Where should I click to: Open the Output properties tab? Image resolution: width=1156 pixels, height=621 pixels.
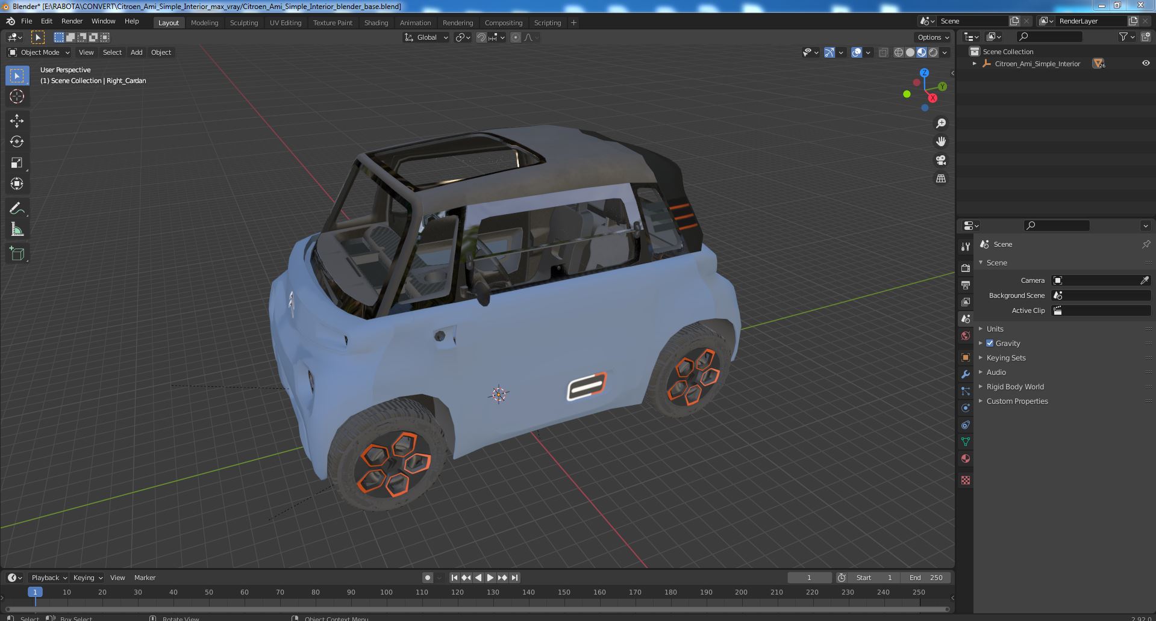(966, 285)
